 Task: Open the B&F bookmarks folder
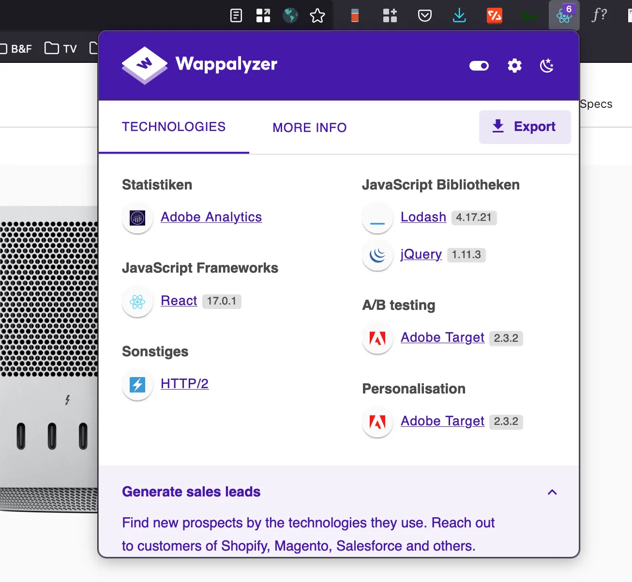click(16, 49)
